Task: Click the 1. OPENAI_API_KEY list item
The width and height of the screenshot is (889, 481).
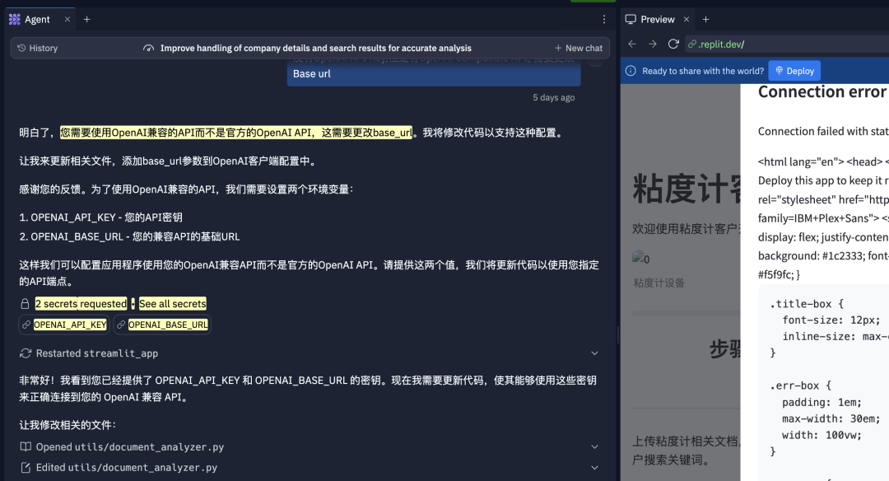Action: (101, 217)
